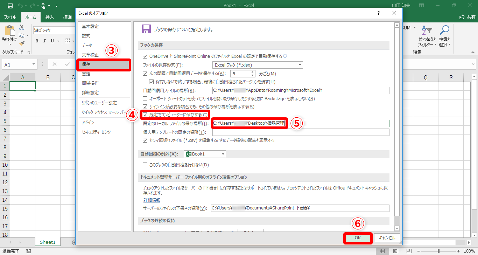The height and width of the screenshot is (255, 478).
Task: Toggle the Underline U icon
Action: tap(52, 41)
